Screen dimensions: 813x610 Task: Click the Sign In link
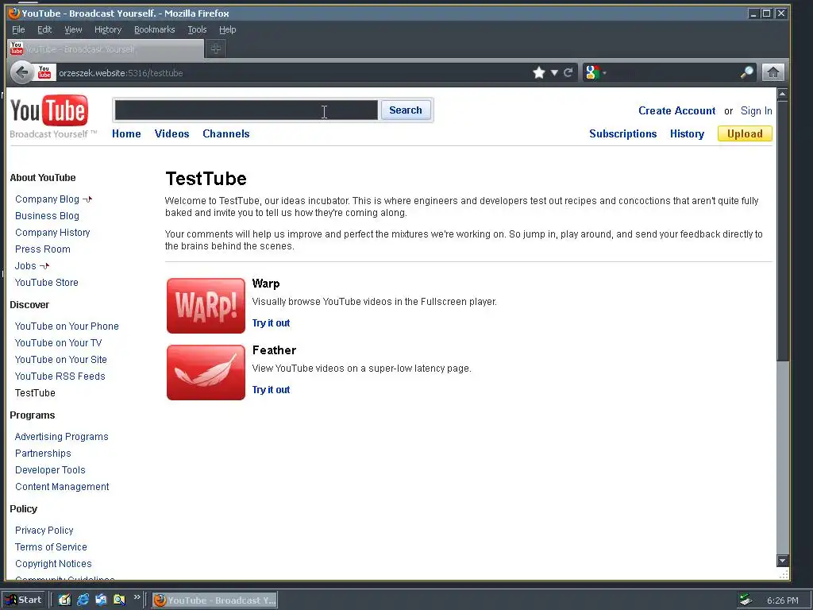pos(756,110)
